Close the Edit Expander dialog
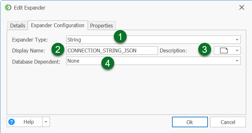 (x=242, y=7)
